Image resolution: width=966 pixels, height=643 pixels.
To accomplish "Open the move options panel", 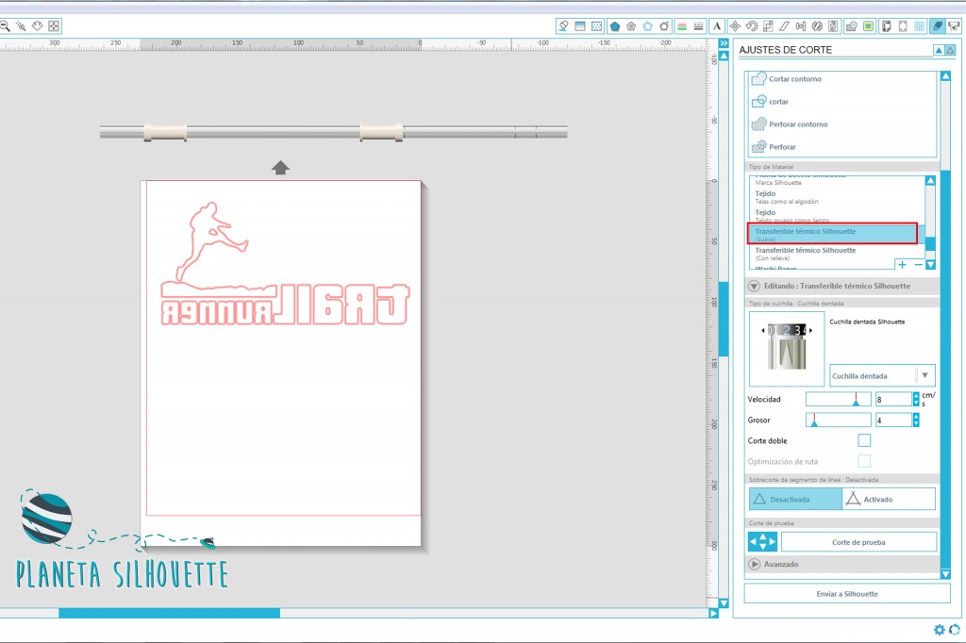I will click(x=735, y=25).
